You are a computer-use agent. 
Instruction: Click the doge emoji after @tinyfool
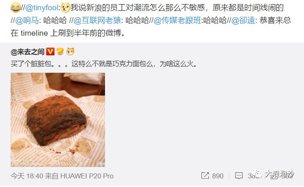click(65, 8)
